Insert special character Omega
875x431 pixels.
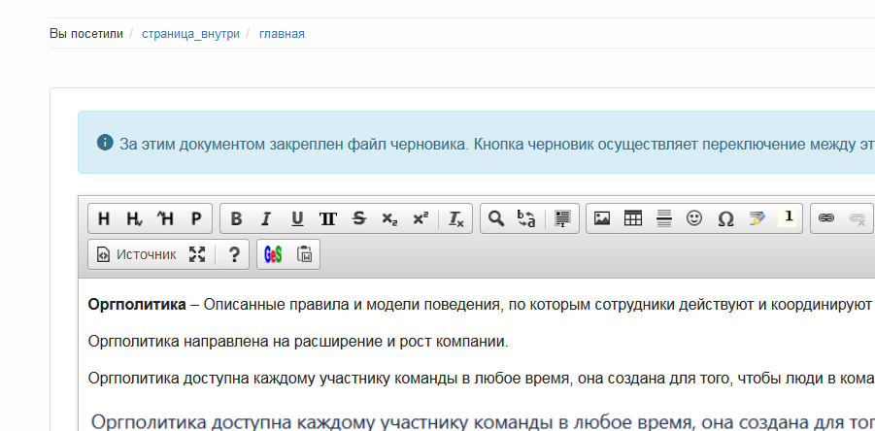pyautogui.click(x=724, y=218)
